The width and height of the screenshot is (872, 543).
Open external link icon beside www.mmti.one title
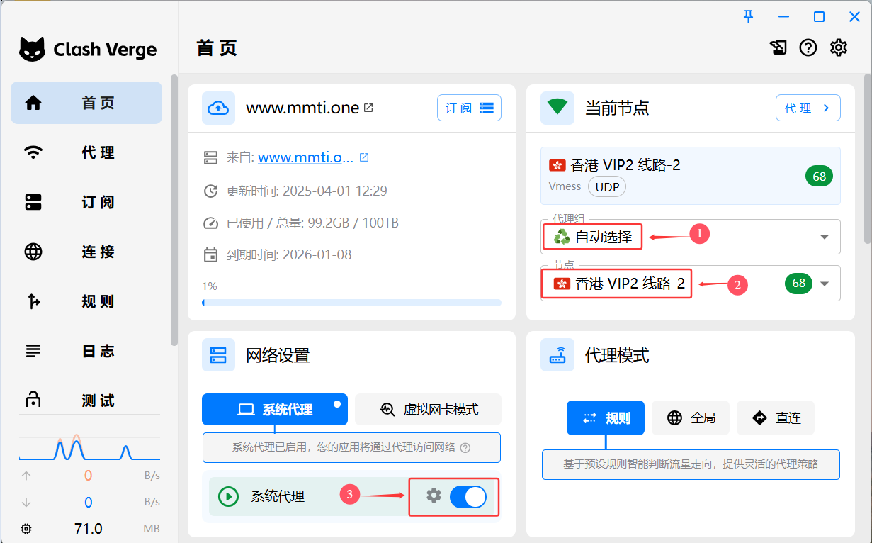(368, 108)
